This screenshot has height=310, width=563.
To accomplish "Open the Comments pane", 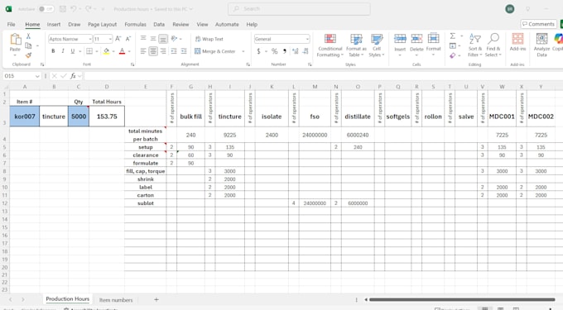I will click(x=538, y=24).
